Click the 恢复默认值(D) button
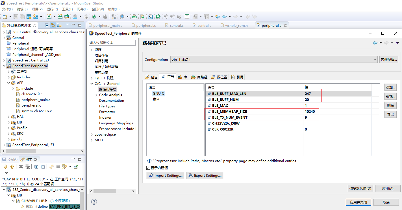 pyautogui.click(x=360, y=188)
